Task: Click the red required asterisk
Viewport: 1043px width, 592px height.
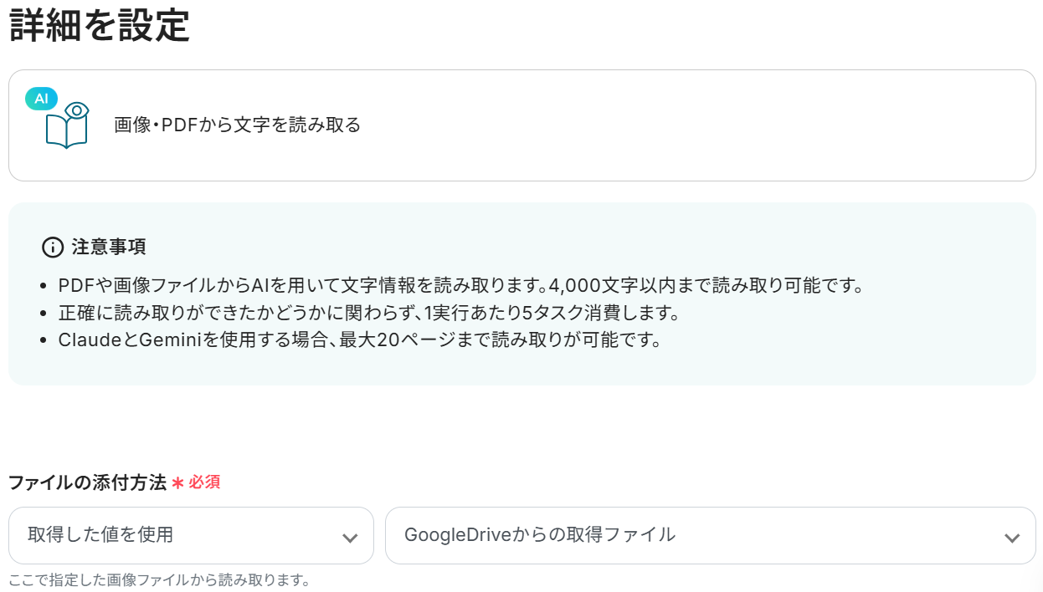Action: pyautogui.click(x=177, y=483)
